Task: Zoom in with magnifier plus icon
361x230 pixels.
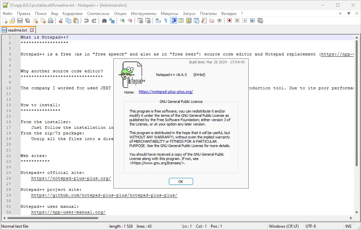Action: [122, 21]
